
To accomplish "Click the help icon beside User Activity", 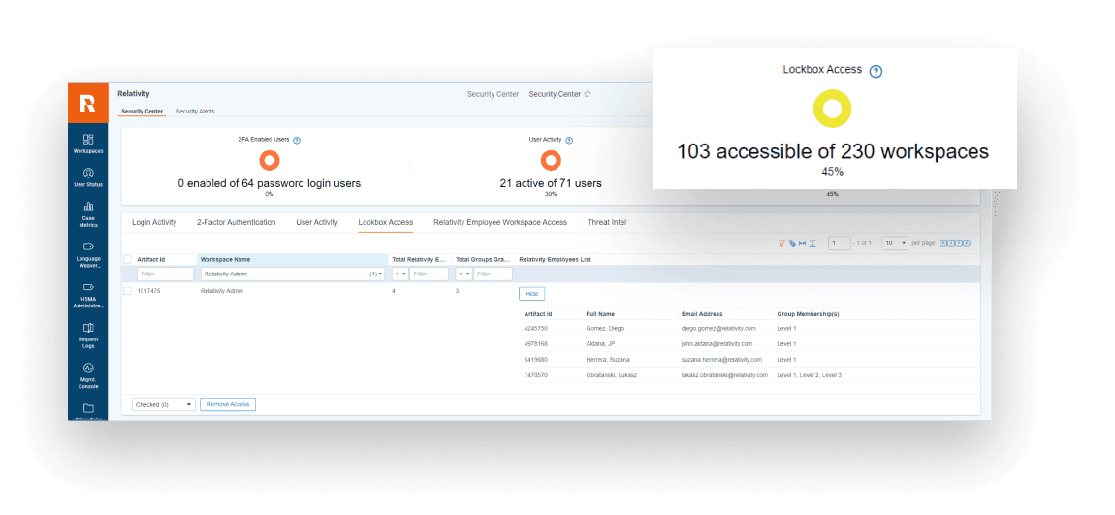I will click(569, 140).
